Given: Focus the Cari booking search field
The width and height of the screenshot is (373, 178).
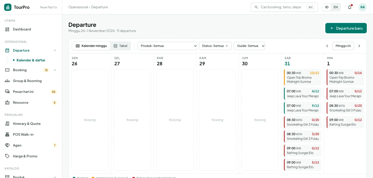Looking at the screenshot, I should [x=284, y=7].
